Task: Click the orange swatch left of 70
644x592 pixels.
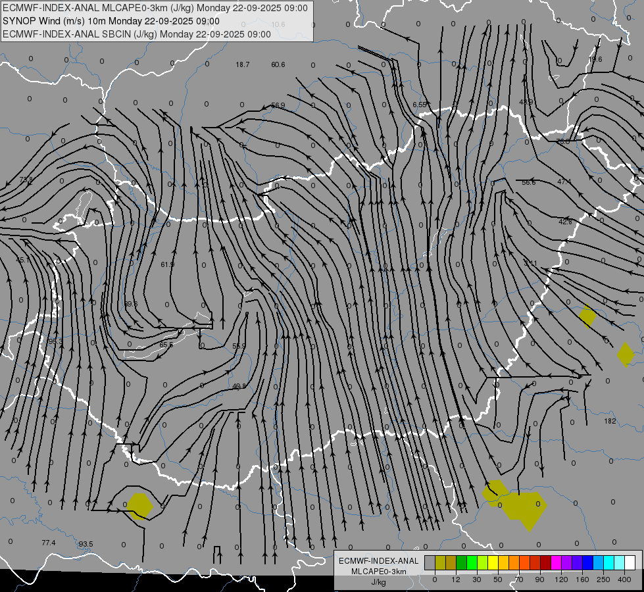Action: [514, 562]
